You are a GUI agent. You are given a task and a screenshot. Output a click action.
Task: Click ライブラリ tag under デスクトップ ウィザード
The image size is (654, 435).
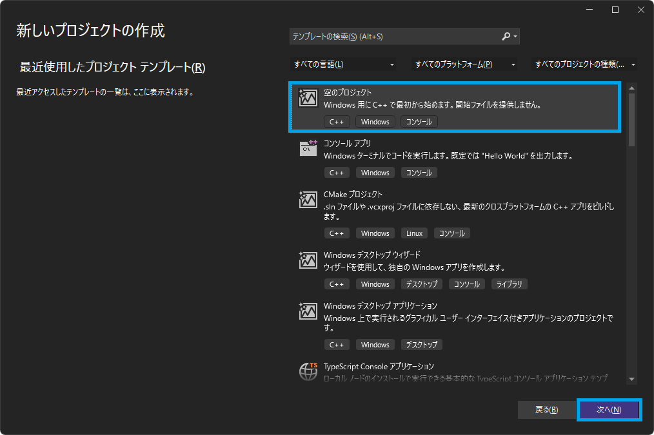pos(510,284)
